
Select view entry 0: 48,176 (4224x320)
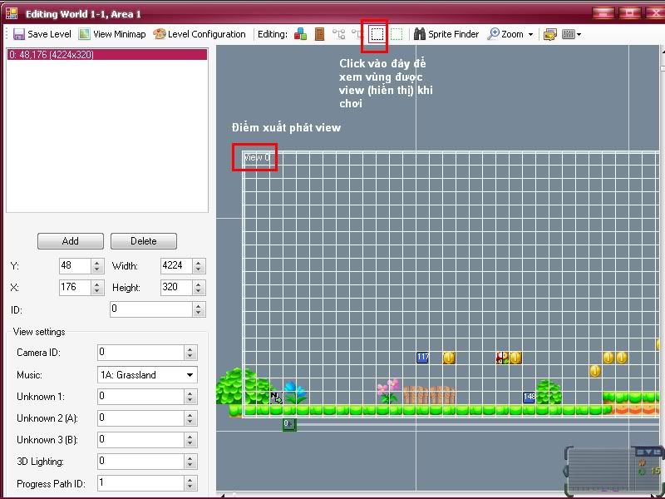[x=107, y=54]
